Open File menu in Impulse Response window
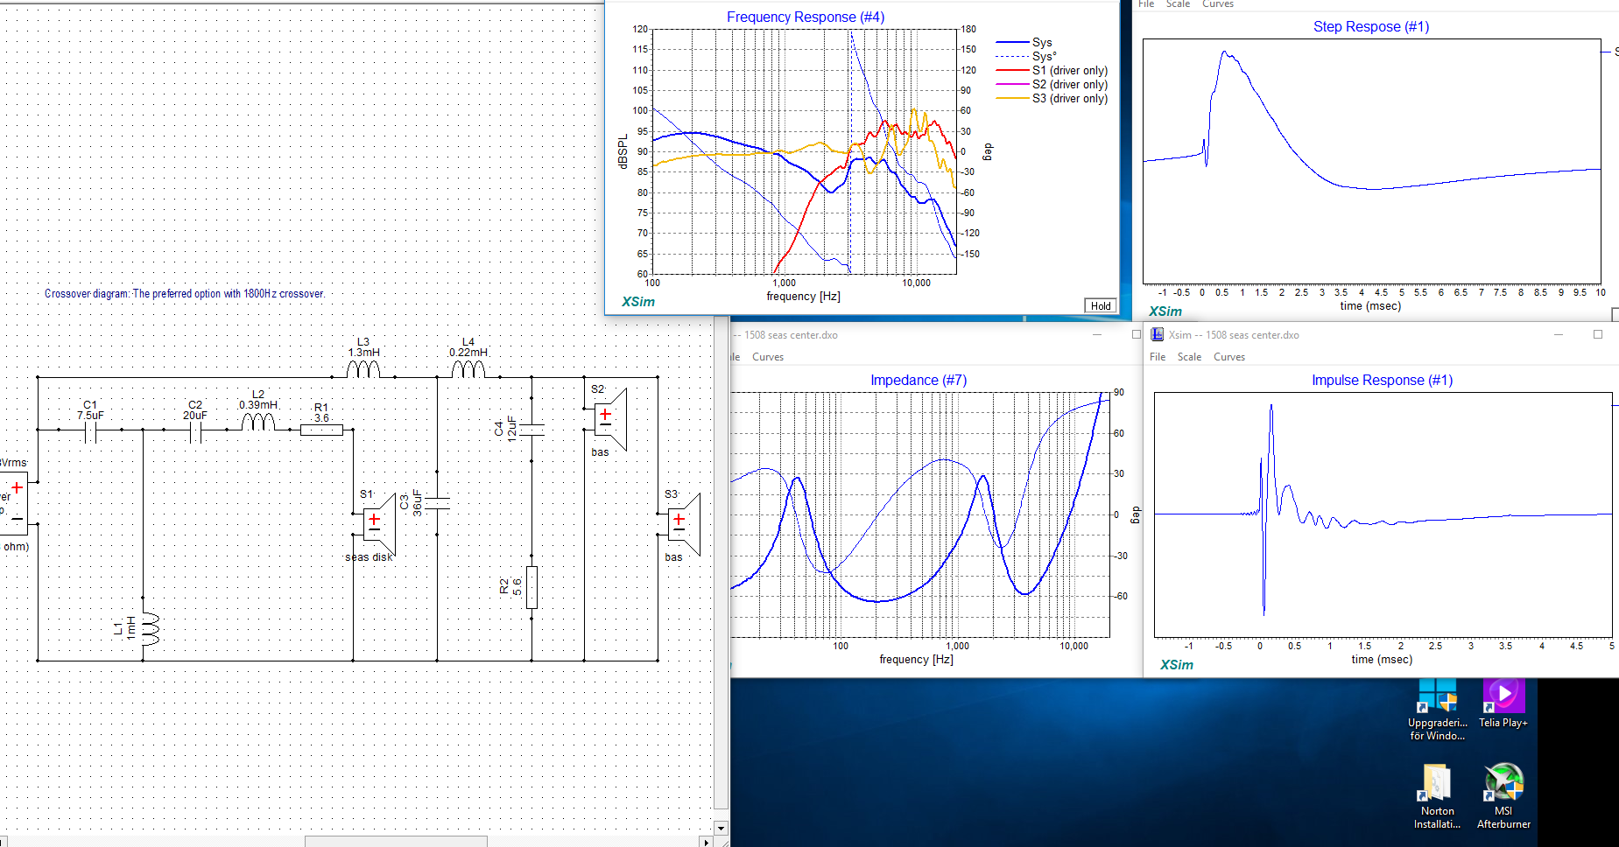Screen dimensions: 1619x847 coord(1157,357)
